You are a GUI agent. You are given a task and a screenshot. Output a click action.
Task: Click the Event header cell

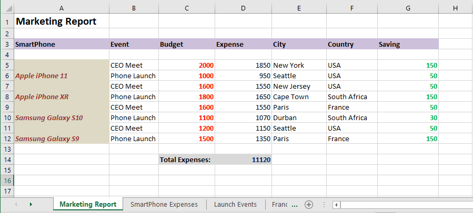tap(134, 44)
